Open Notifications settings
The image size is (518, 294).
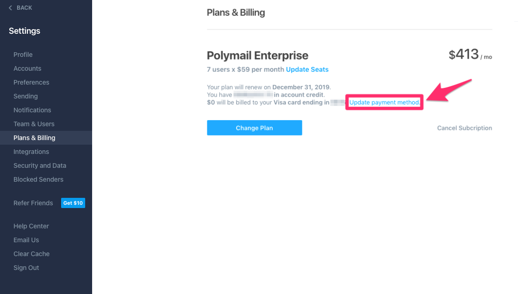click(x=32, y=110)
